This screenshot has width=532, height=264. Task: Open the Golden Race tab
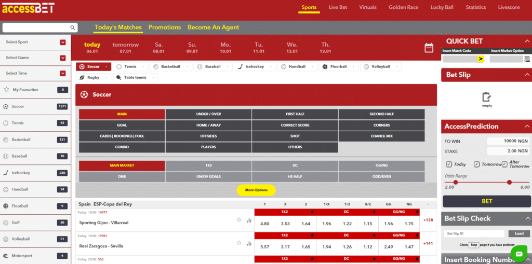(x=403, y=7)
